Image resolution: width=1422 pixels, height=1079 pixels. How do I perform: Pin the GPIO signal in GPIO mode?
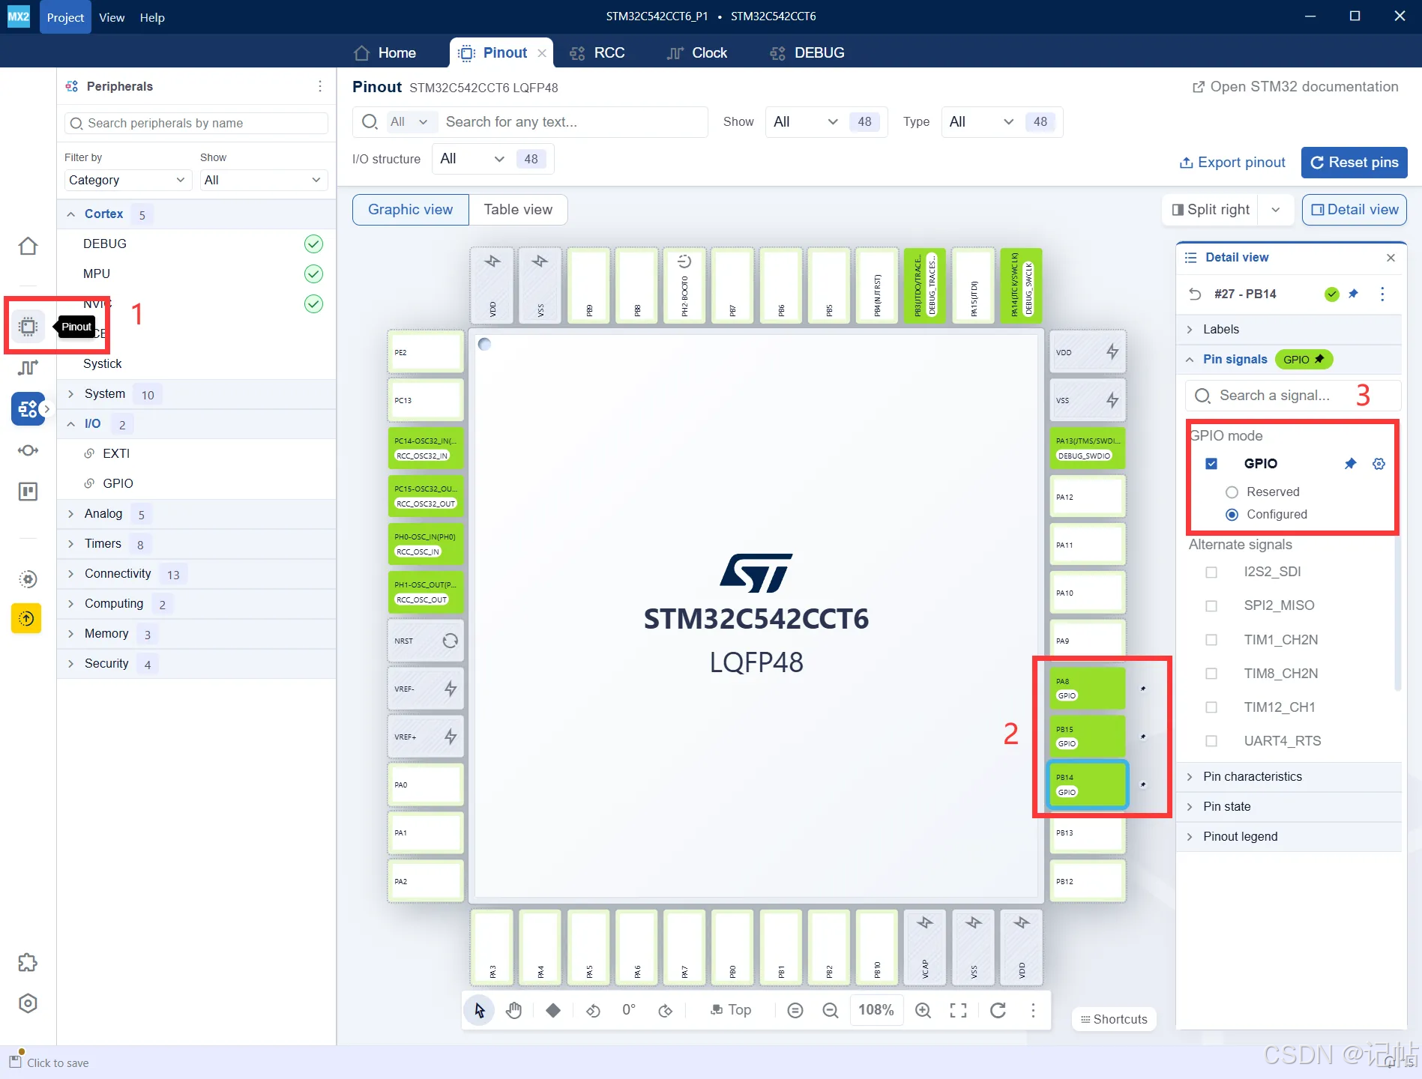click(x=1350, y=464)
